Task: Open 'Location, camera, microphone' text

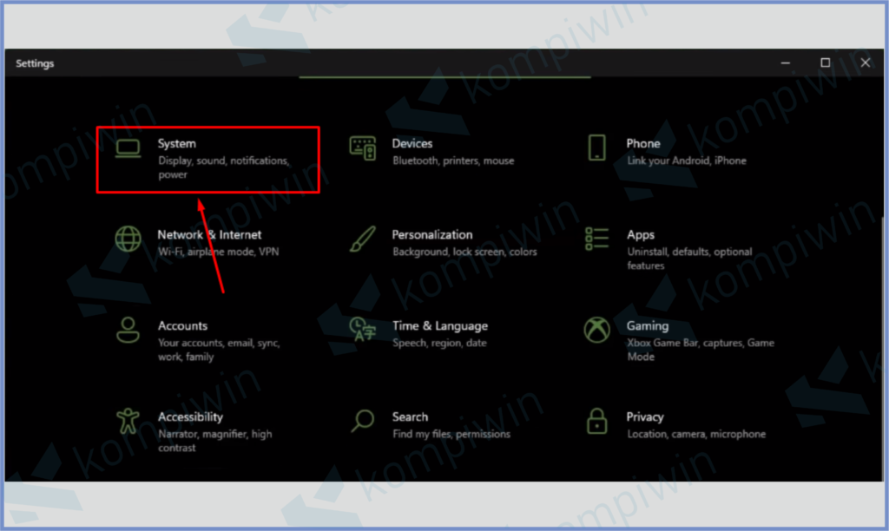Action: tap(696, 434)
